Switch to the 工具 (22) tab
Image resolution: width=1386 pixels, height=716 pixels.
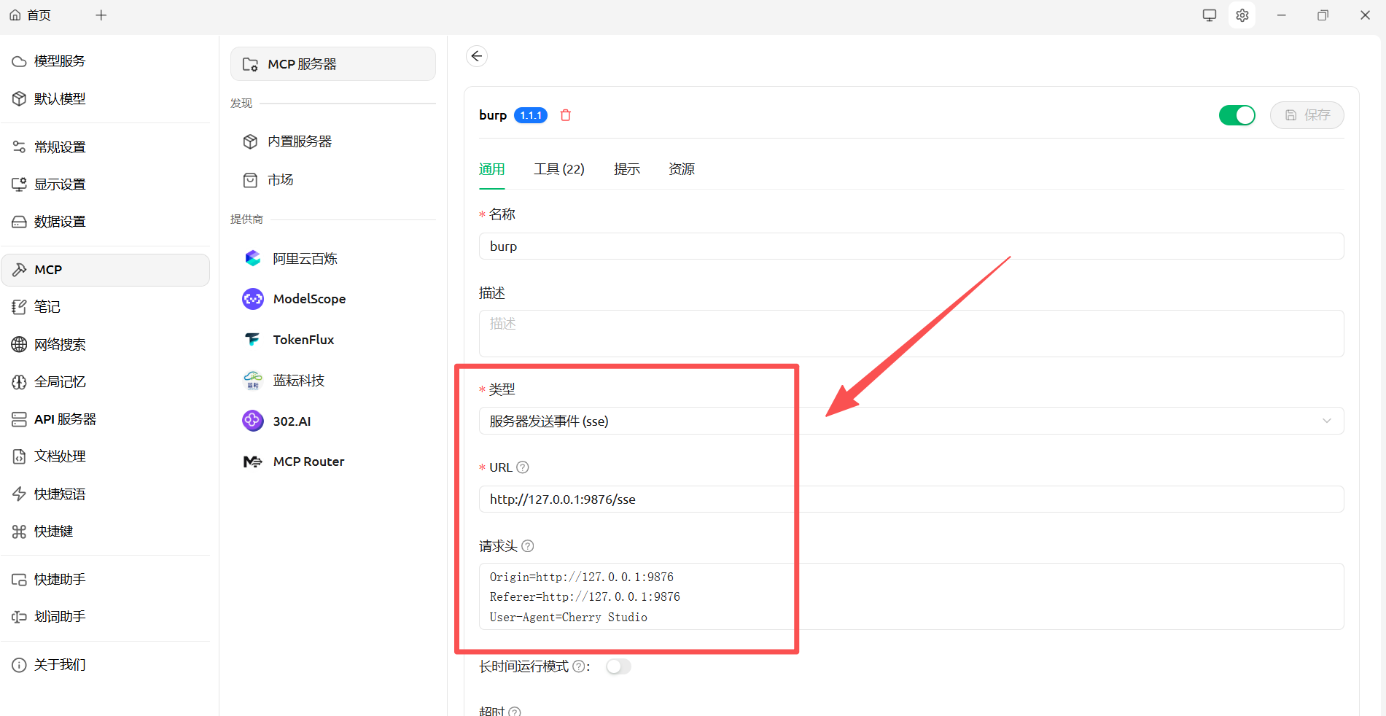[558, 169]
